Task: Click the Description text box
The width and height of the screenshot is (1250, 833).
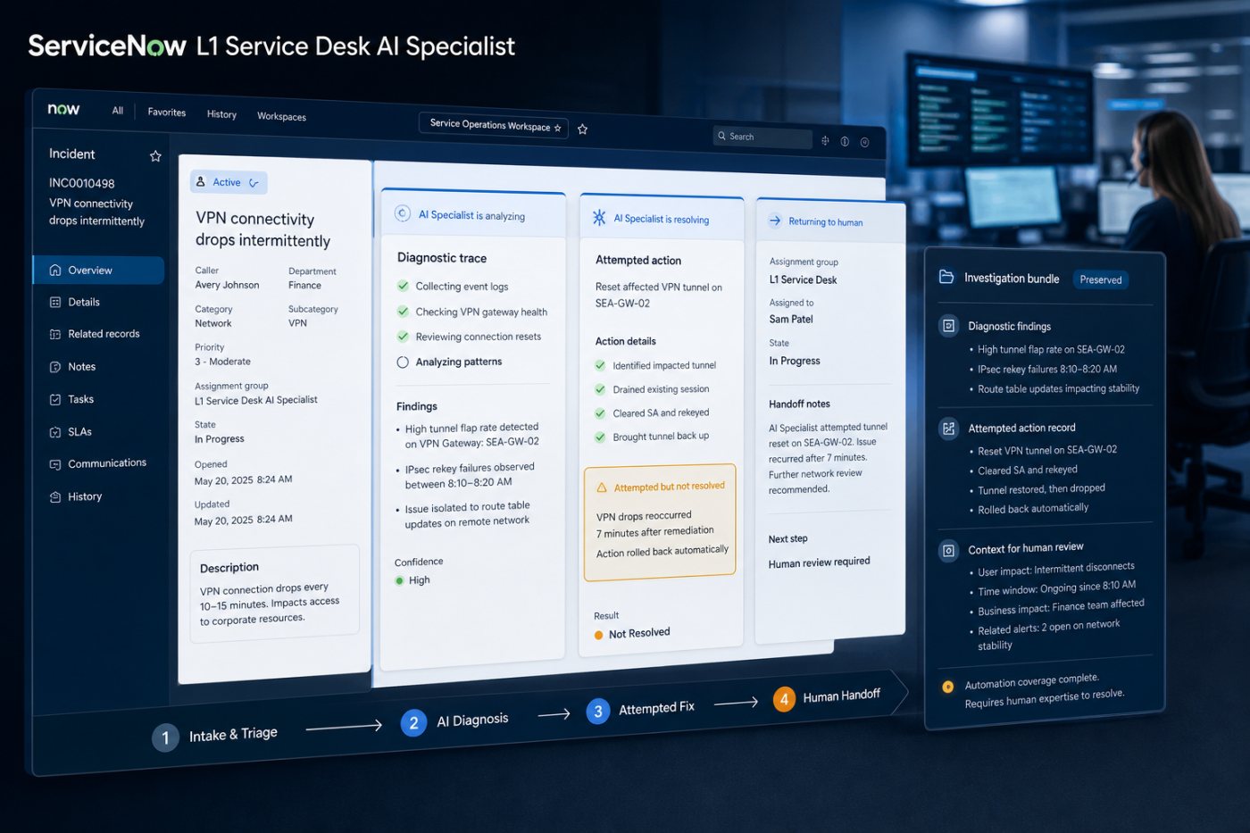Action: 275,594
